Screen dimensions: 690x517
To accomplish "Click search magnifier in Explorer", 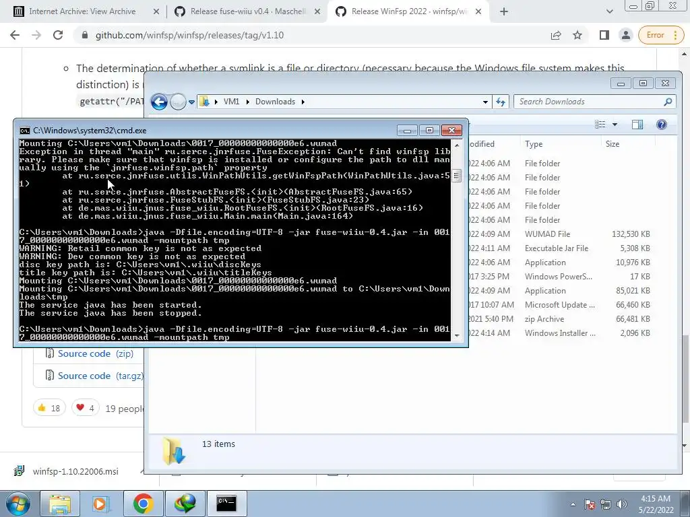I will (668, 102).
